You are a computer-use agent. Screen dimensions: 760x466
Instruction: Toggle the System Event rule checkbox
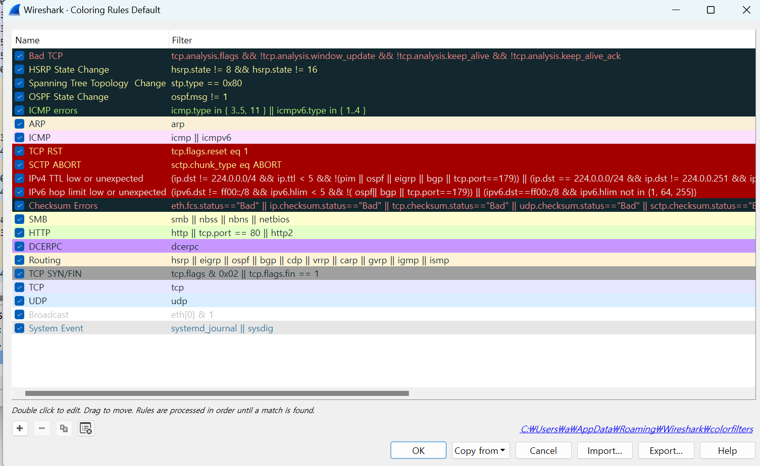[20, 328]
